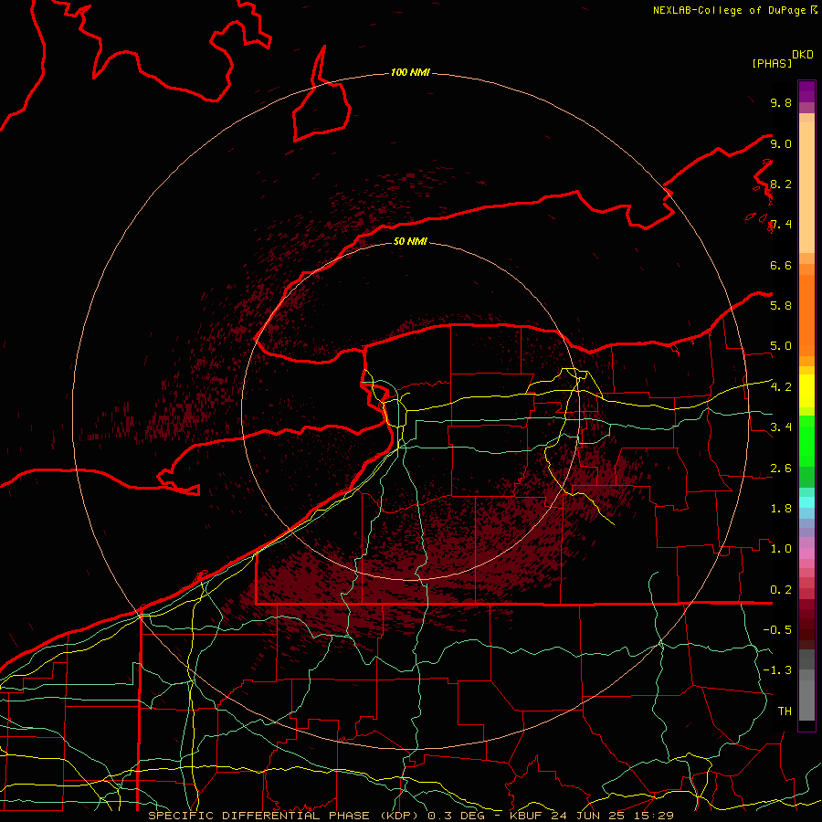Click the 4.2 scale value
Image resolution: width=822 pixels, height=822 pixels.
pos(781,387)
